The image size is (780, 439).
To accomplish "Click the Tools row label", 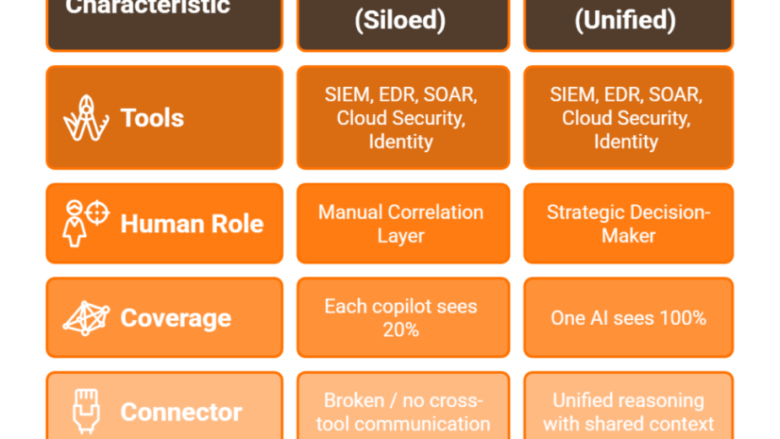I will (152, 118).
